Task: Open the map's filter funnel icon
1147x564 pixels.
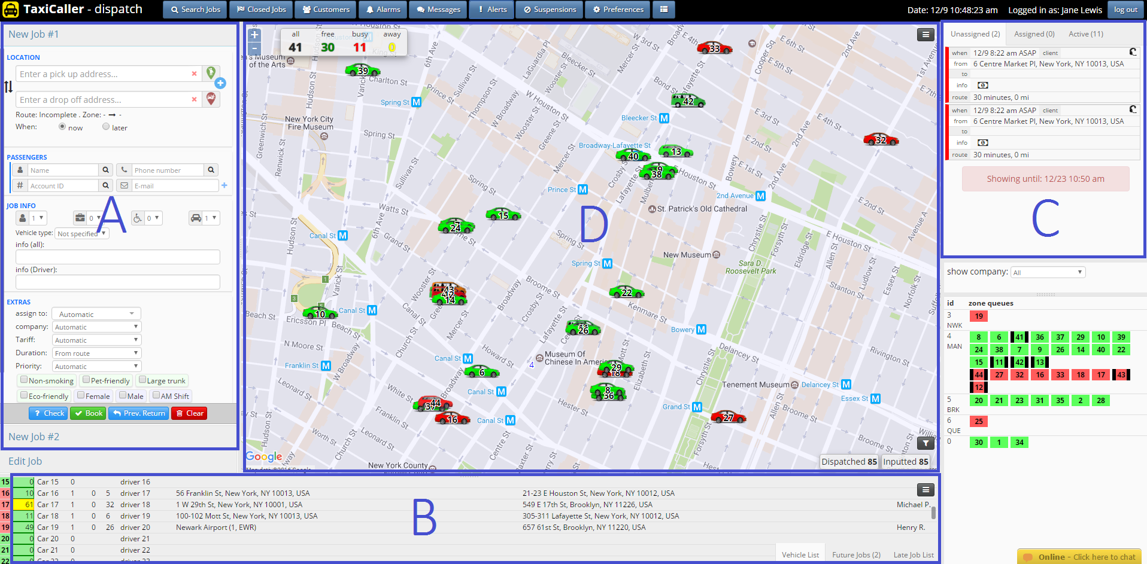Action: point(926,443)
